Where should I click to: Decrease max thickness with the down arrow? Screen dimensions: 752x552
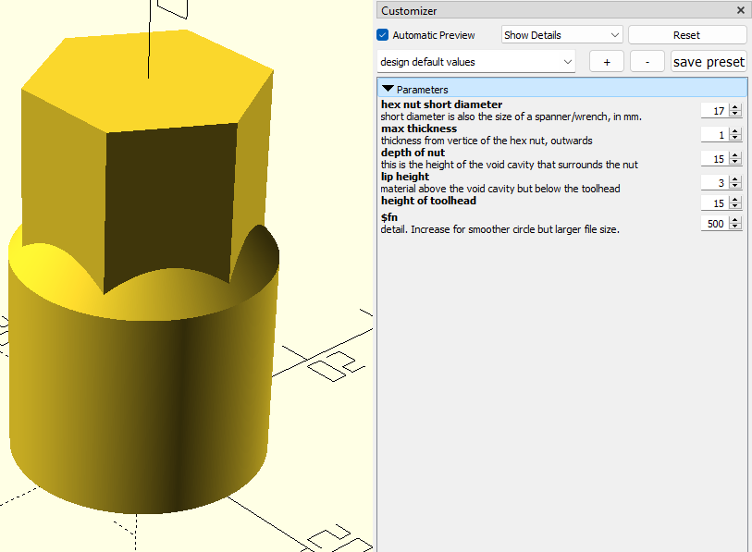(734, 138)
